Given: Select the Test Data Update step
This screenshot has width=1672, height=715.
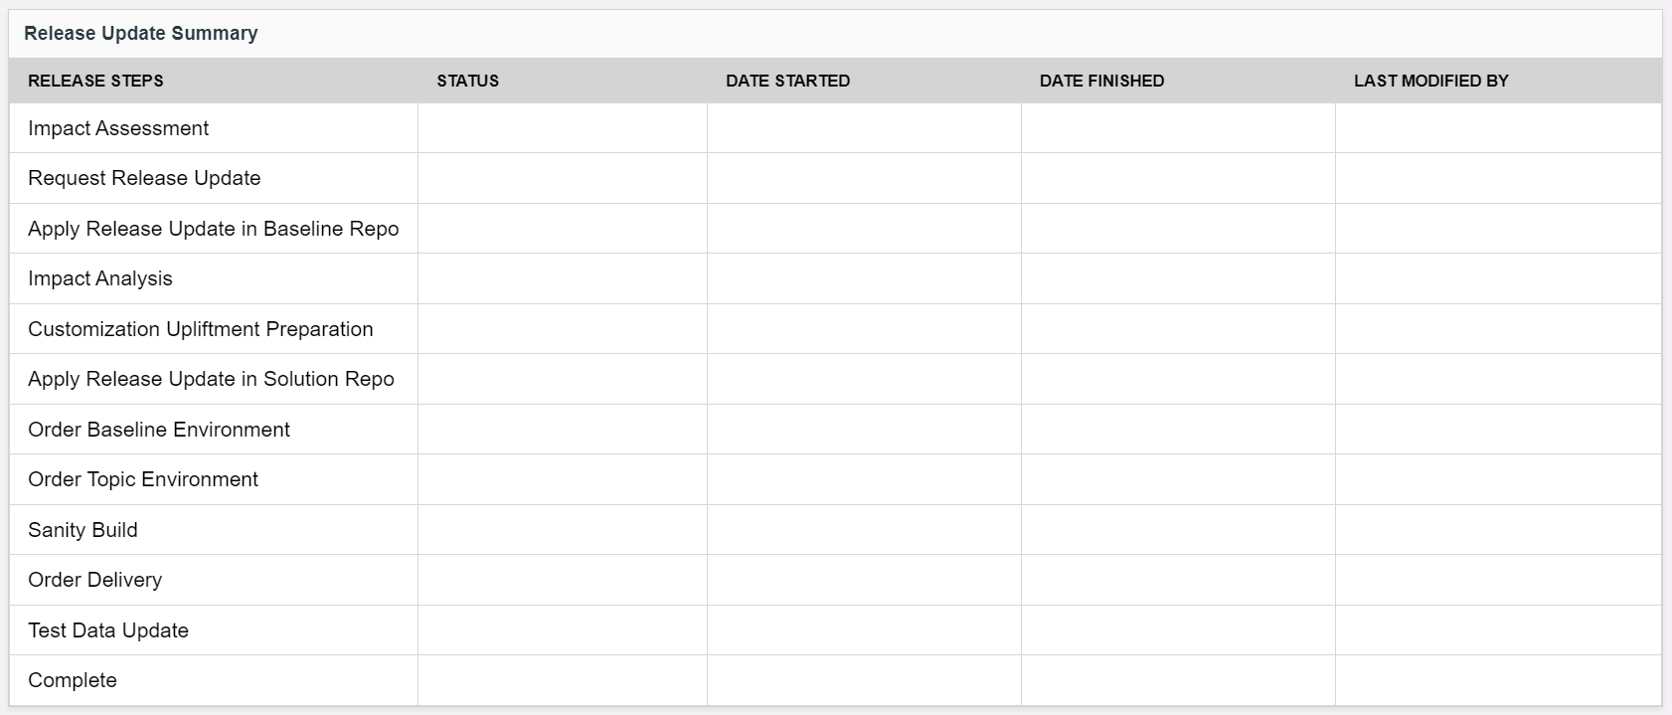Looking at the screenshot, I should 108,630.
